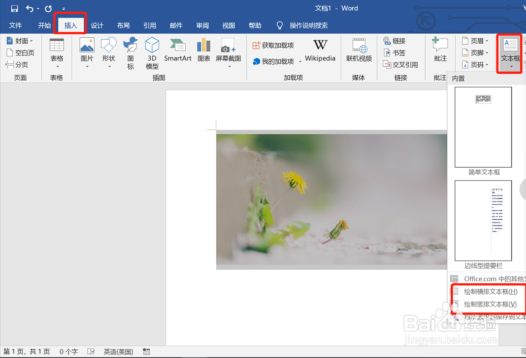Expand the 页码 page number dropdown
Image resolution: width=526 pixels, height=358 pixels.
coord(477,64)
